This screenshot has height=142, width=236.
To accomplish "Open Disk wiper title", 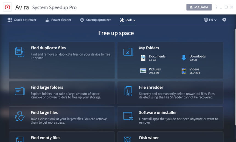I will click(149, 138).
